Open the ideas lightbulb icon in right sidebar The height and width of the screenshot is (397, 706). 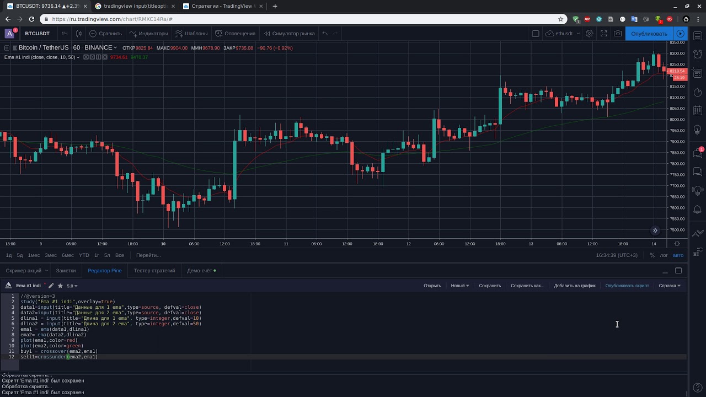[x=697, y=130]
